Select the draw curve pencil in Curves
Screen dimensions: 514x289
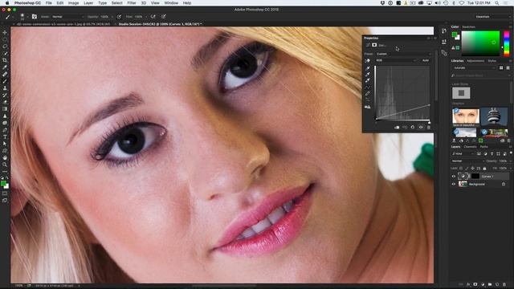tap(368, 94)
